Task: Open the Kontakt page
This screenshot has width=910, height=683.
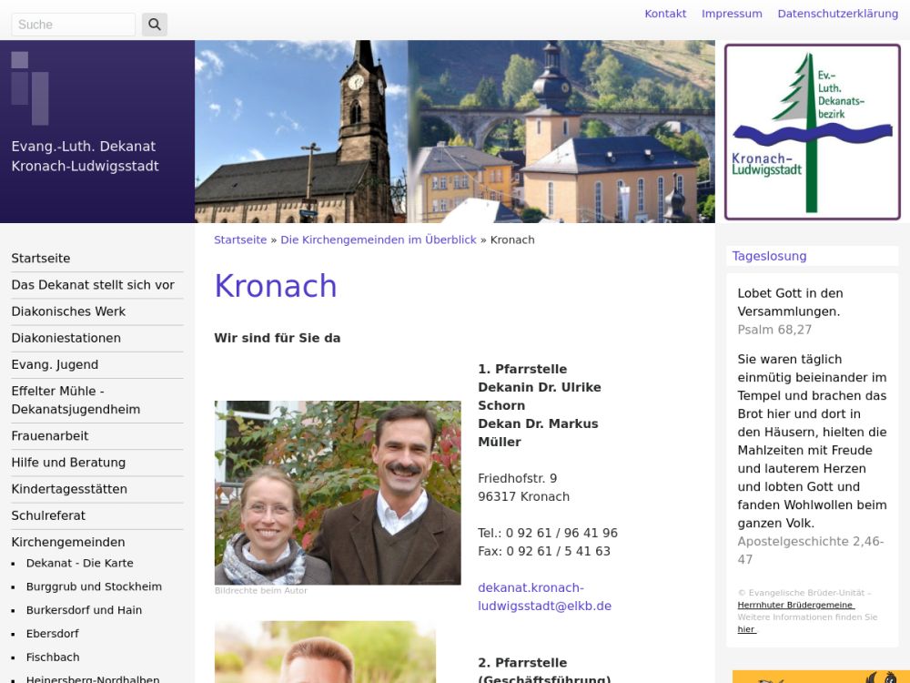Action: click(665, 14)
